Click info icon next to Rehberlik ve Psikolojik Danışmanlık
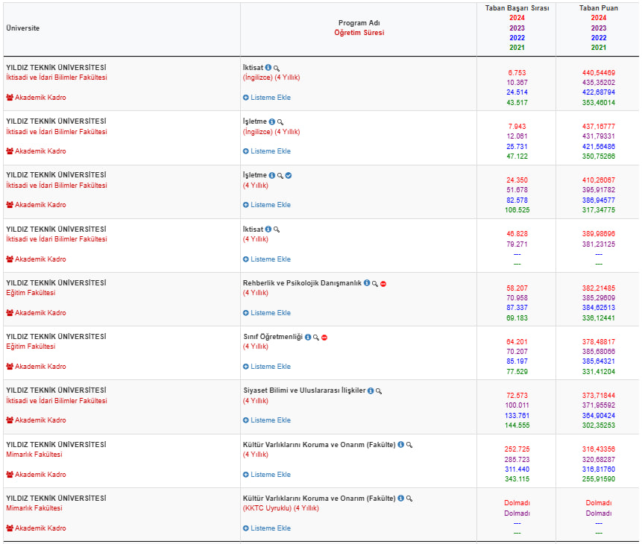Image resolution: width=642 pixels, height=544 pixels. point(367,283)
